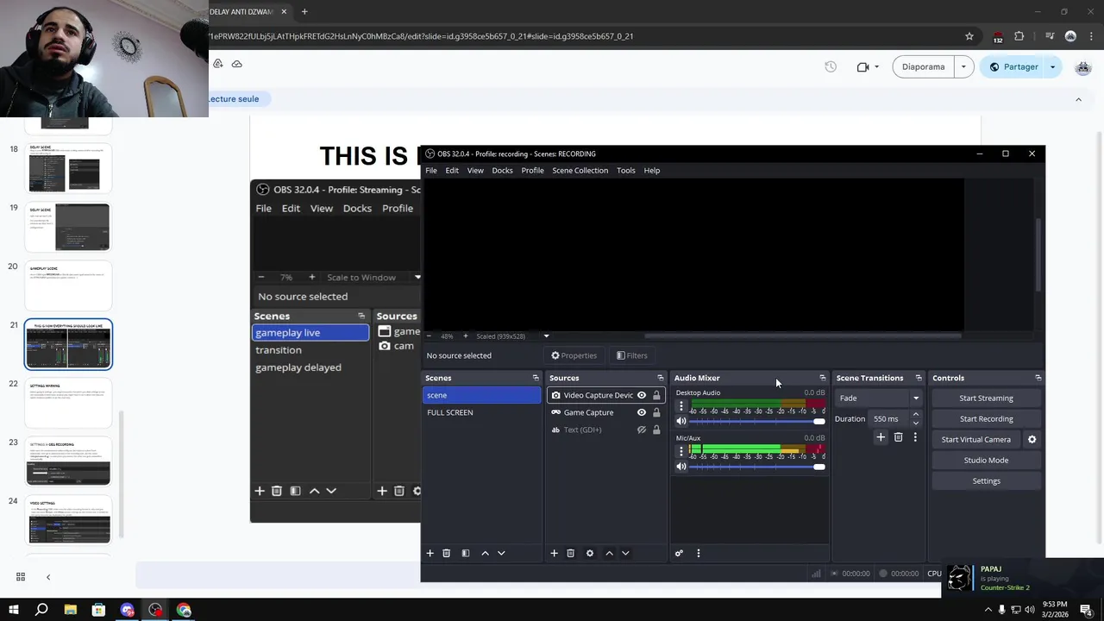This screenshot has width=1104, height=621.
Task: Delete selected source with Sources trash icon
Action: pos(570,553)
